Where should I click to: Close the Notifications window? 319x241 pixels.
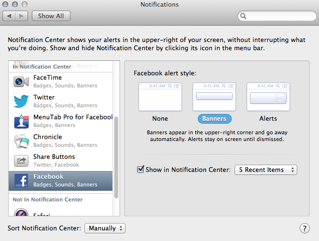tap(5, 4)
